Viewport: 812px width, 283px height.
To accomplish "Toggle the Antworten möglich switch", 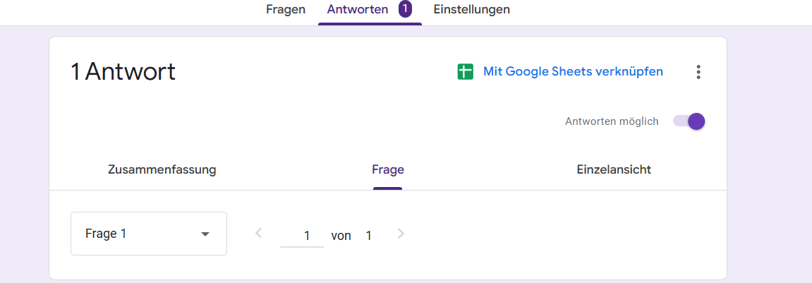I will (689, 121).
